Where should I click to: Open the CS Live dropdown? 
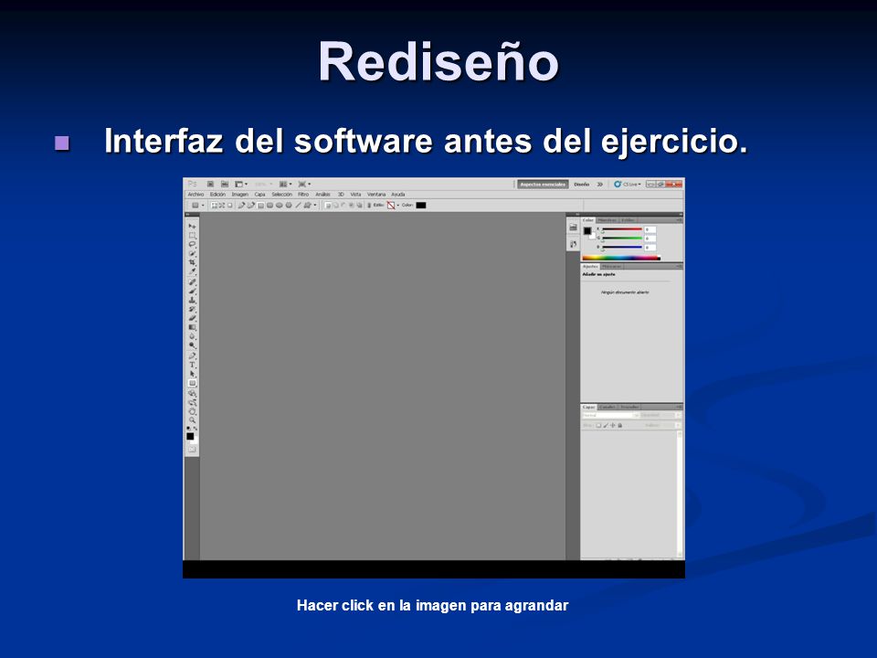(628, 184)
